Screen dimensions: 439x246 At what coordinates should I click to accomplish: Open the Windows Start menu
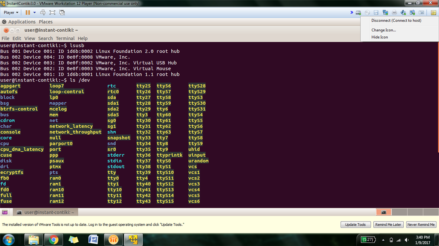9,240
